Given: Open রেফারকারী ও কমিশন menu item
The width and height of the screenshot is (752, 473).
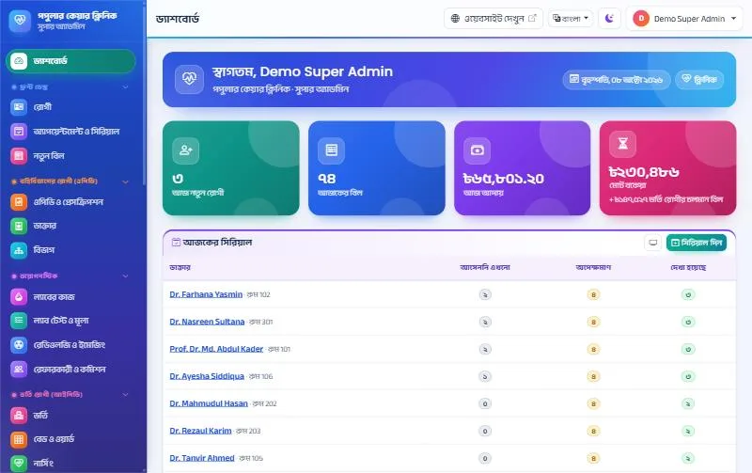Looking at the screenshot, I should click(70, 369).
